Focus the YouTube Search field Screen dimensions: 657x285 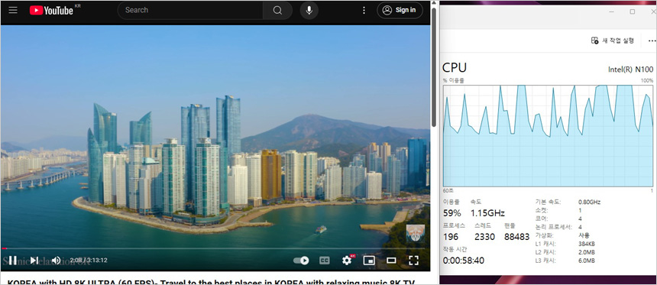click(x=191, y=10)
